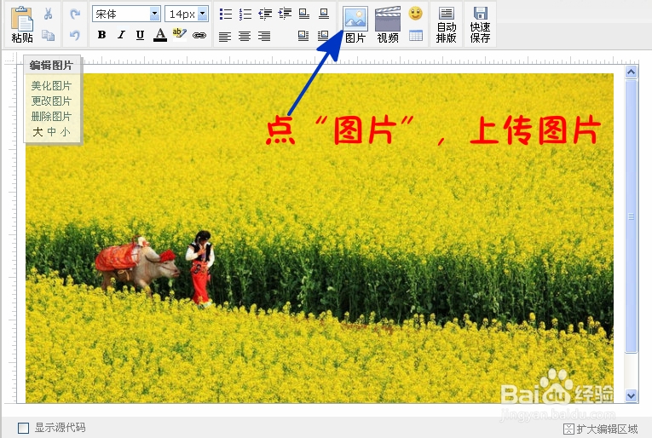
Task: Choose 中 image size option
Action: (x=51, y=132)
